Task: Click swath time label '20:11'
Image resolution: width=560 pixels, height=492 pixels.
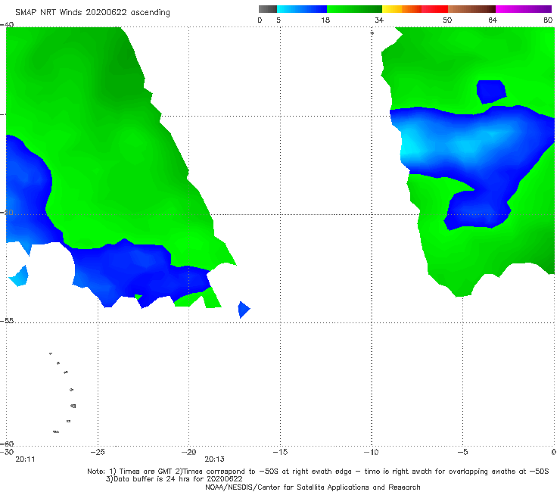Action: click(25, 459)
